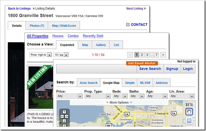Open the Recently Sold link
The height and width of the screenshot is (131, 206).
[x=93, y=36]
